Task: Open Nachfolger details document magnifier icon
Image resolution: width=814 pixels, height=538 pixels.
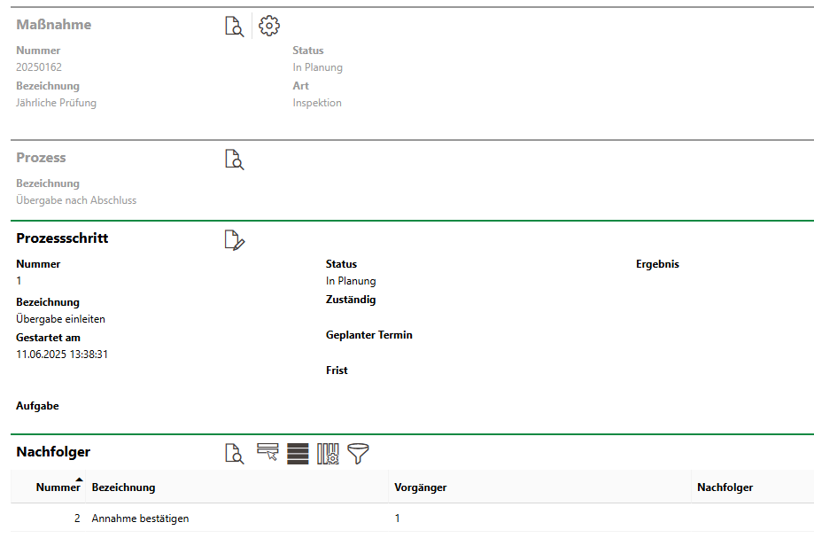Action: (234, 453)
